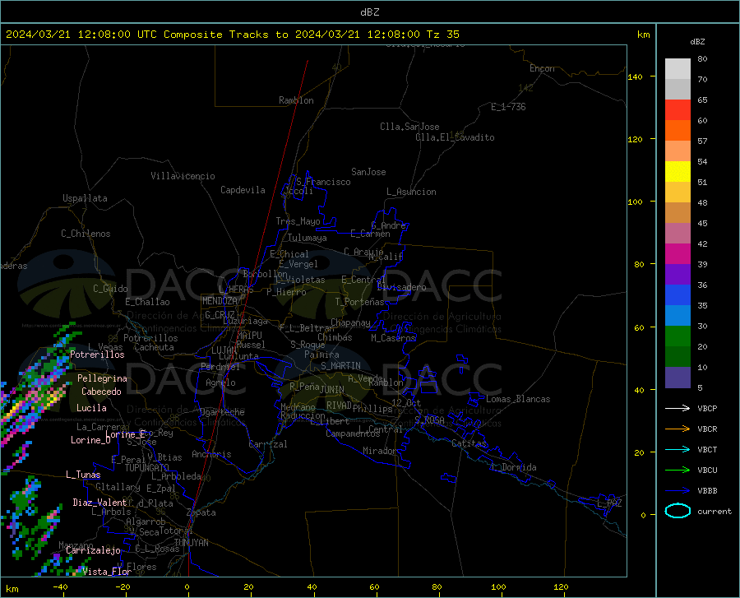Click the timestamp '2024/03/21 12:08:00 UTC' header
The image size is (740, 598).
tap(81, 35)
